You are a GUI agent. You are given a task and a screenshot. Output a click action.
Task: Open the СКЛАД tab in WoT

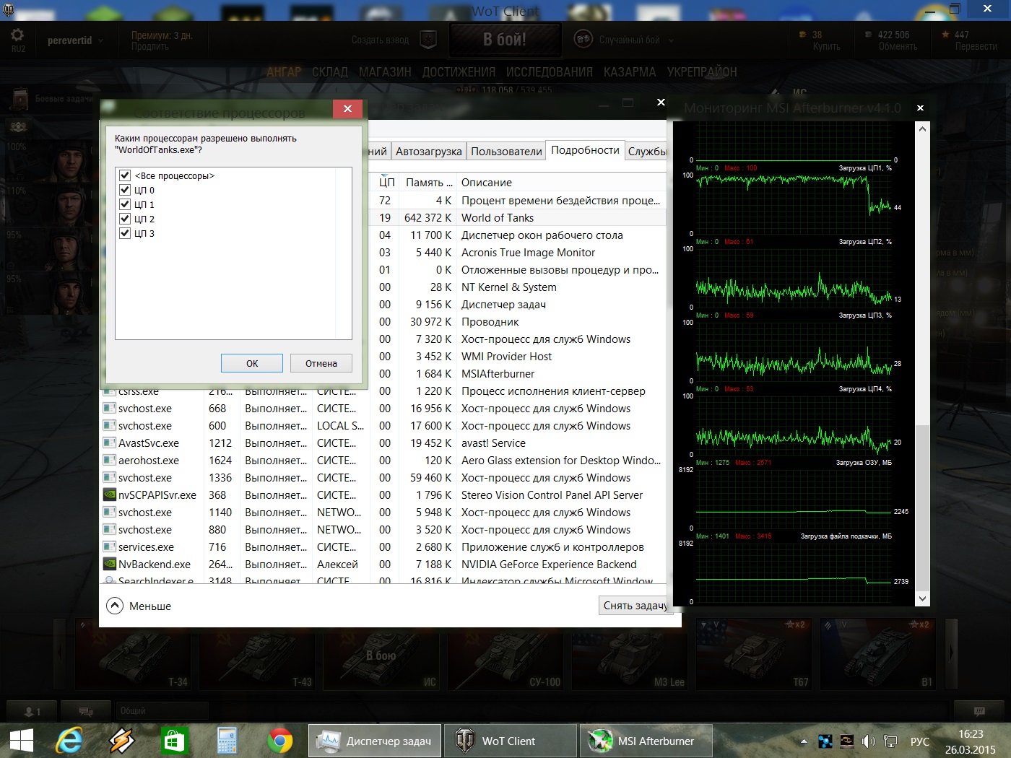pos(330,72)
